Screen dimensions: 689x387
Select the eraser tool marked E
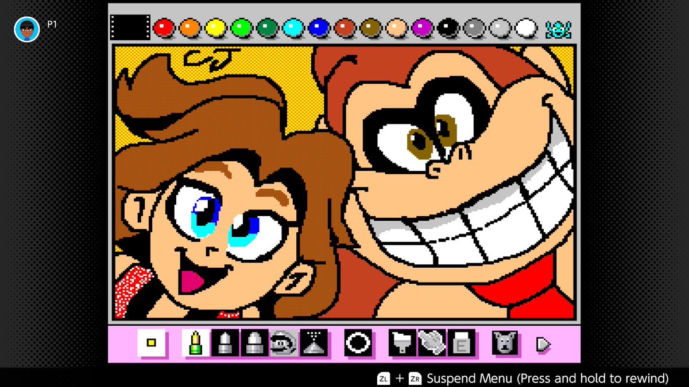pos(462,343)
